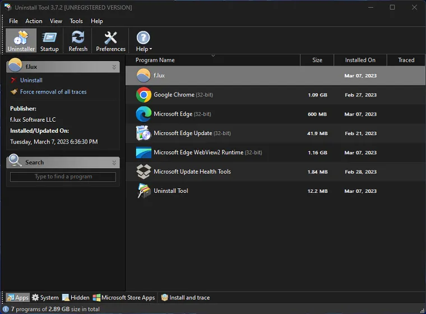Collapse the Search panel chevron
This screenshot has width=426, height=314.
tap(114, 163)
